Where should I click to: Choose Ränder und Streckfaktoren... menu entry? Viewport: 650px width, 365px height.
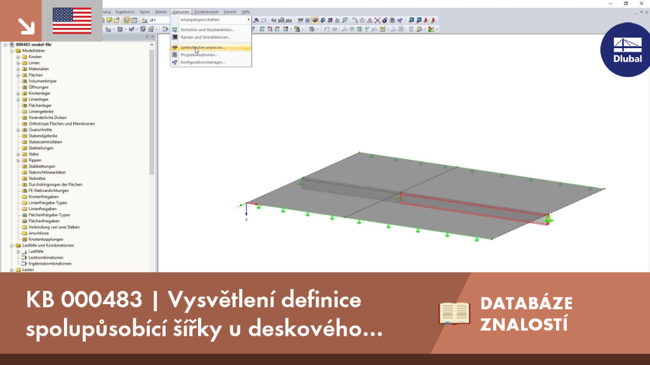pos(211,37)
